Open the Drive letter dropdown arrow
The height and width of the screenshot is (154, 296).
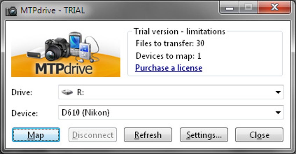click(278, 92)
